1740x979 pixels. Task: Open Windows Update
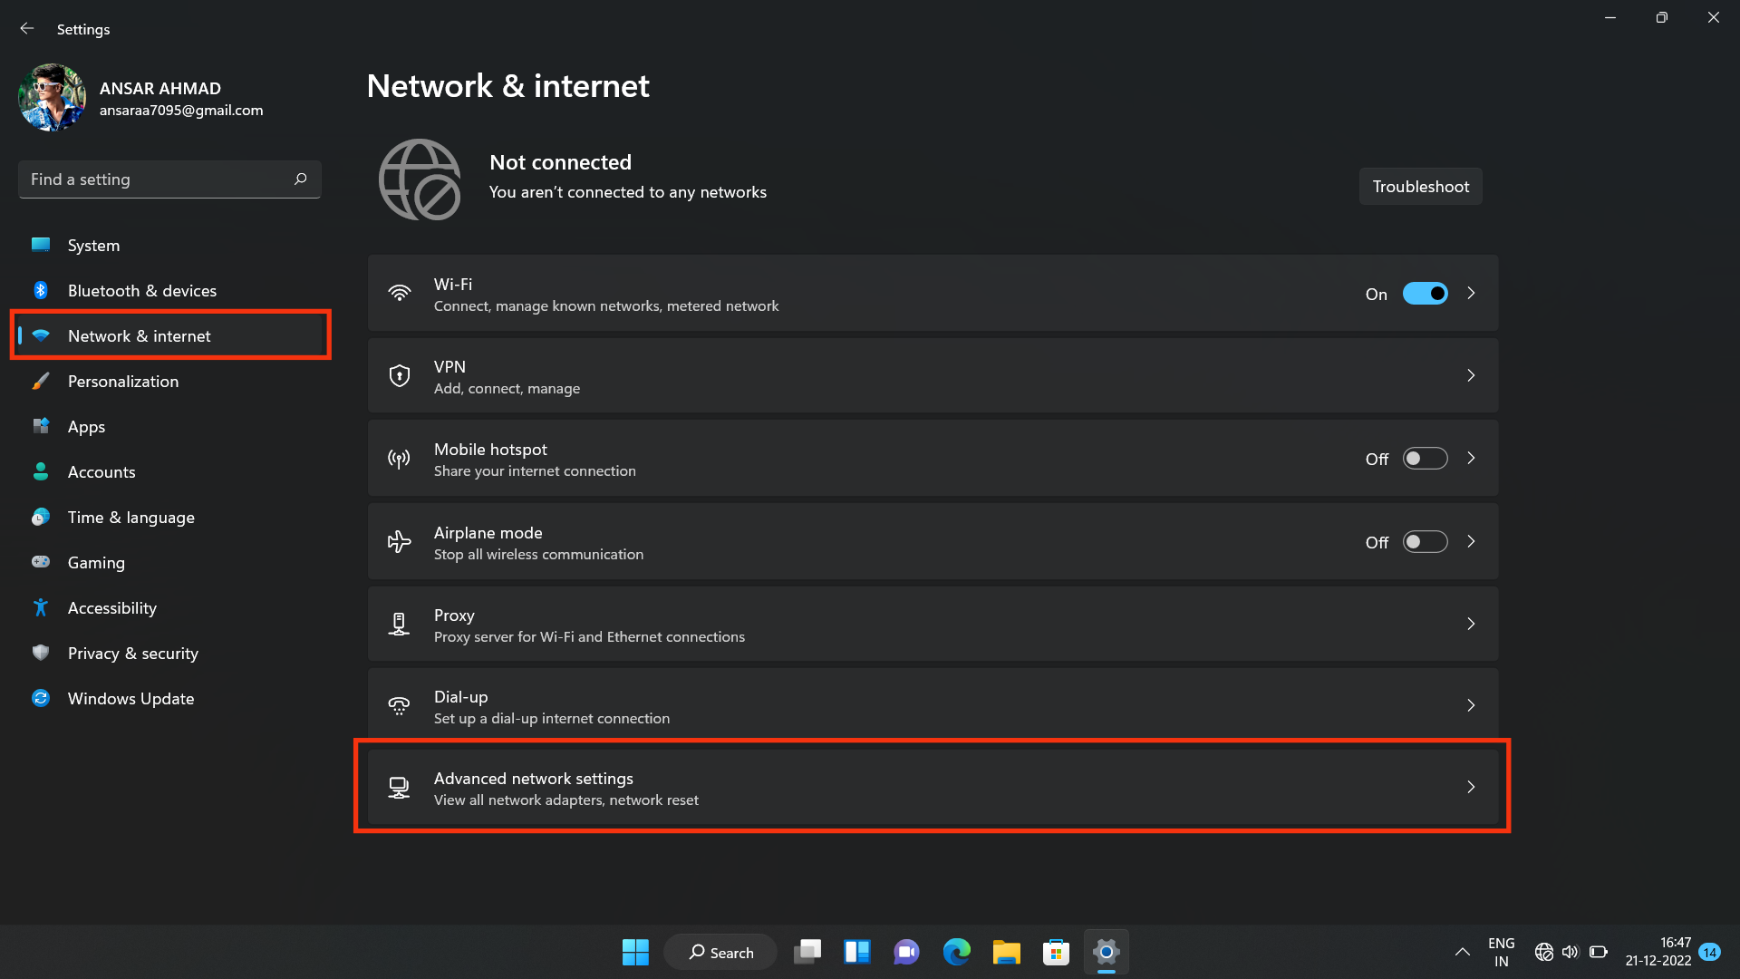click(170, 699)
